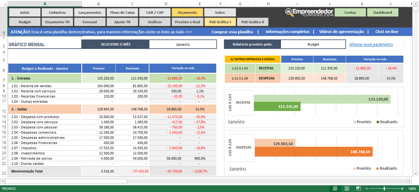Screen dimensions: 419x192
Task: Open the Previsto x Real tab
Action: 187,22
